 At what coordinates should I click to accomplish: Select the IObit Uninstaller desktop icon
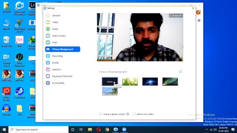click(20, 60)
